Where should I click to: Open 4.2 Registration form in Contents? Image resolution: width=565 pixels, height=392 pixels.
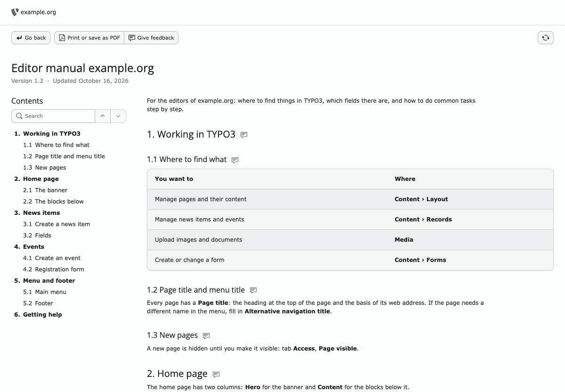[54, 269]
